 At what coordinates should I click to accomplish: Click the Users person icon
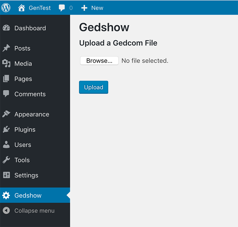point(6,145)
